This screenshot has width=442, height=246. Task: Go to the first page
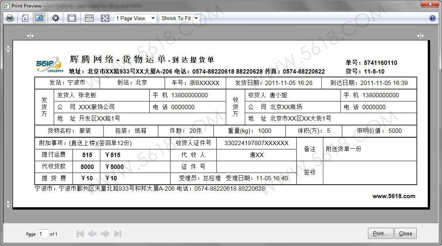pos(80,233)
